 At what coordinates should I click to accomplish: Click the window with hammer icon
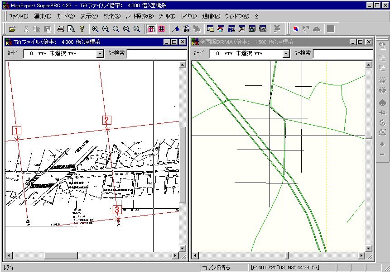[x=242, y=29]
